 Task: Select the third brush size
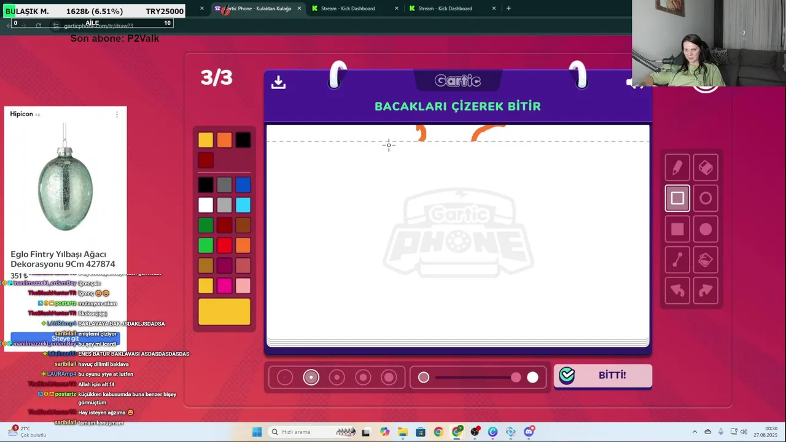pos(337,378)
